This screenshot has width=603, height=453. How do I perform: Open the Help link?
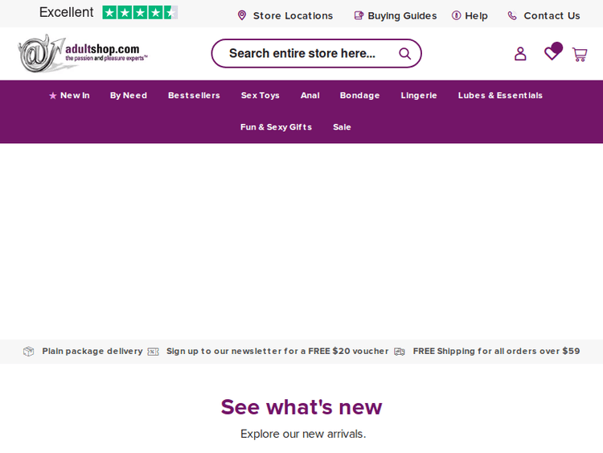click(475, 15)
